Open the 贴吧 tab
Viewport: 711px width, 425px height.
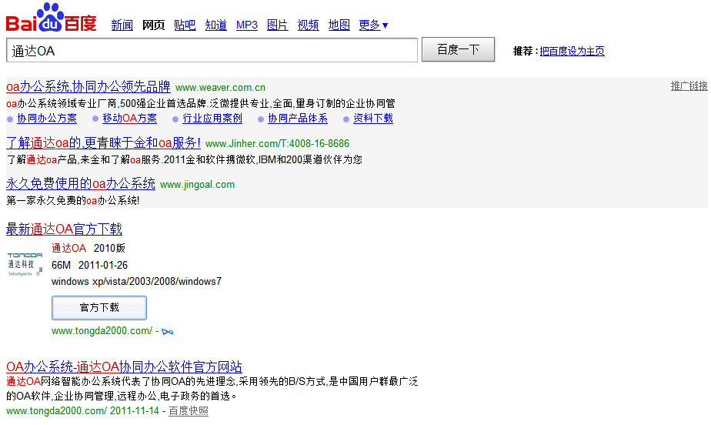click(185, 25)
